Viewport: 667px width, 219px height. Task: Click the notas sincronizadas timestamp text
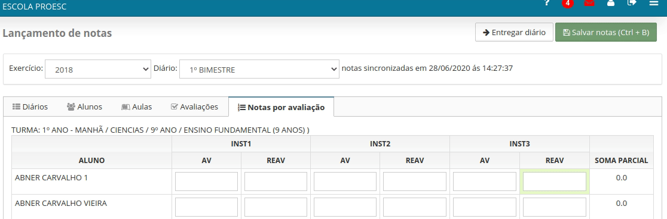427,68
